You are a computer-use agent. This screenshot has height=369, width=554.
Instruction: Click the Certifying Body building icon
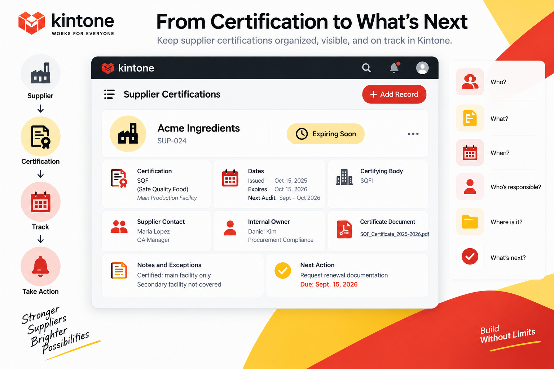(344, 177)
